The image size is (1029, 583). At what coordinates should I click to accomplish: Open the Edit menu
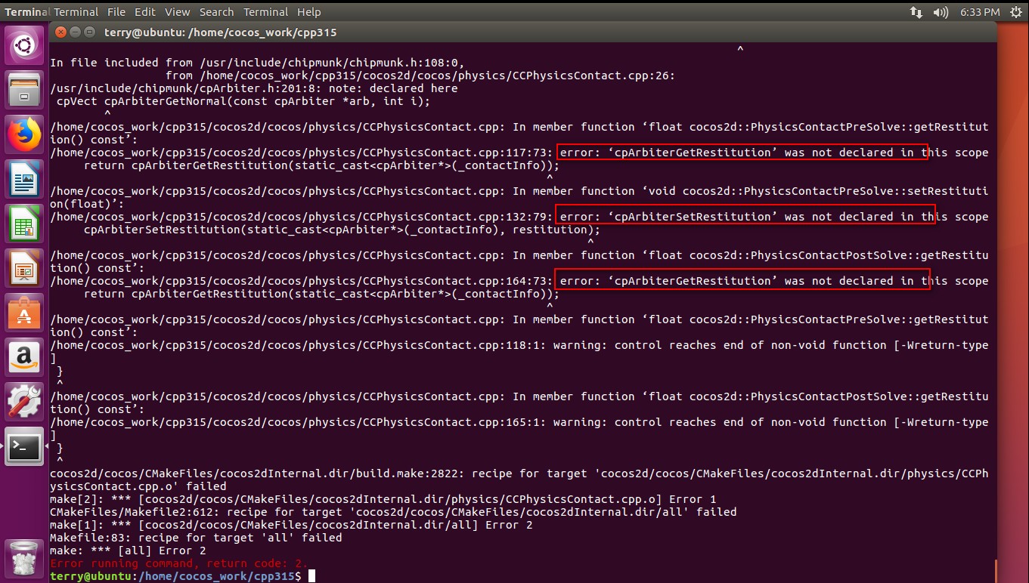coord(145,12)
